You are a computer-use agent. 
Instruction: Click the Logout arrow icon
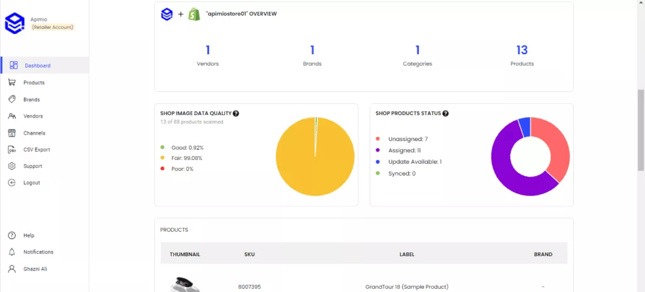[11, 182]
